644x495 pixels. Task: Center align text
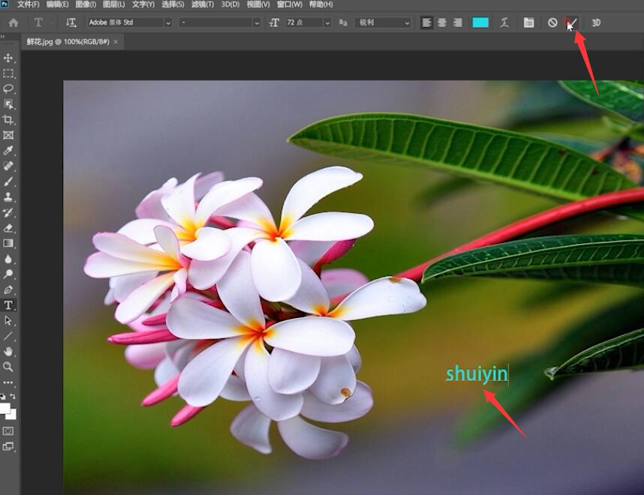(442, 22)
